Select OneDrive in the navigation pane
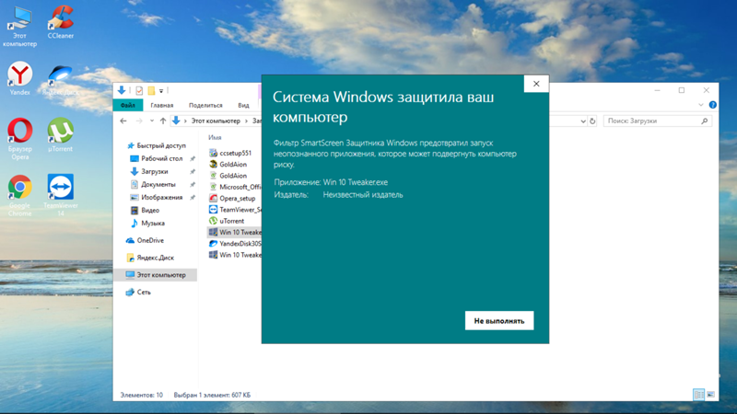Screen dimensions: 737x414 [x=150, y=240]
